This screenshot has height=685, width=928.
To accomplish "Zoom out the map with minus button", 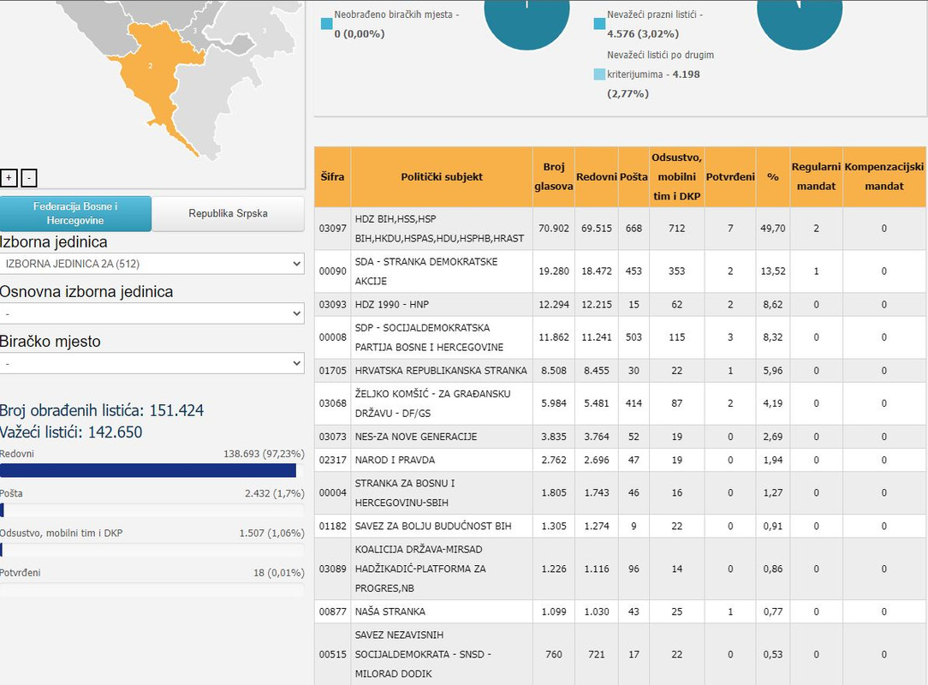I will [x=29, y=177].
